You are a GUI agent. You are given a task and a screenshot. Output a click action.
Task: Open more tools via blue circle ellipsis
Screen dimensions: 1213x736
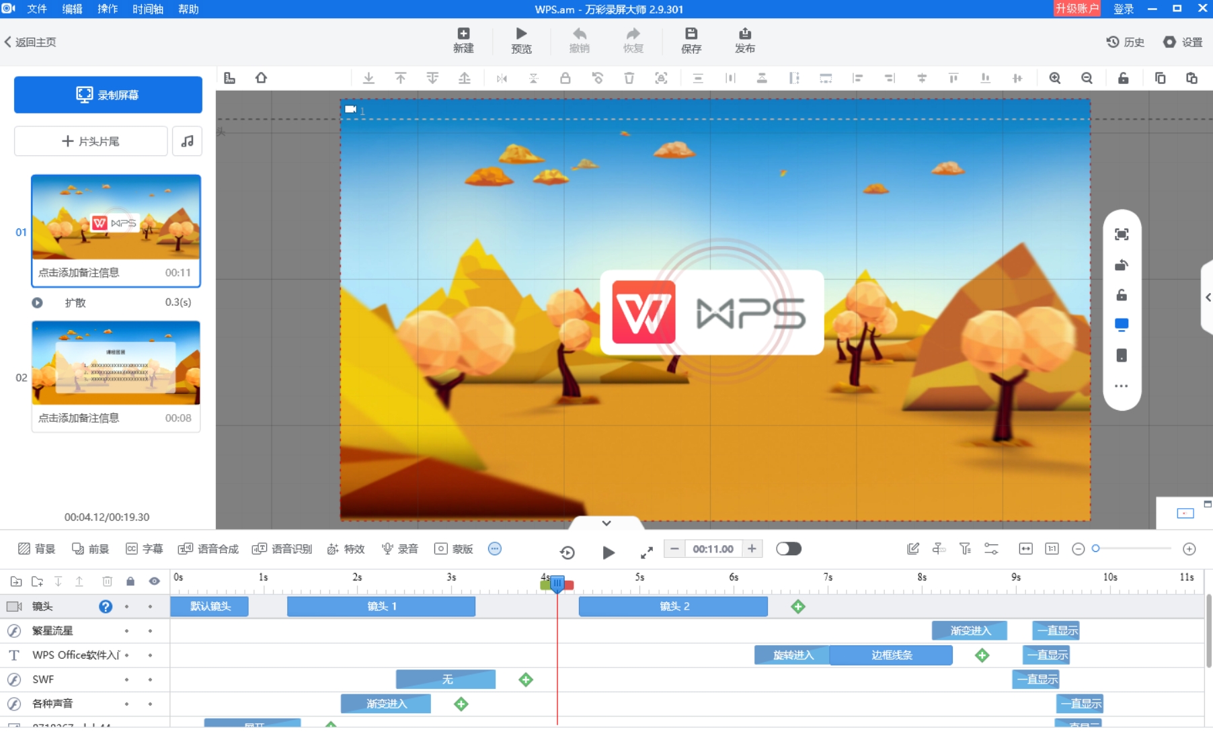[x=495, y=549]
